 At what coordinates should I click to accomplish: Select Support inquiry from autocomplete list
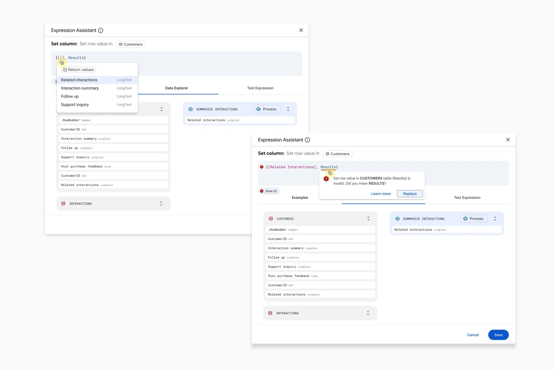click(x=97, y=104)
